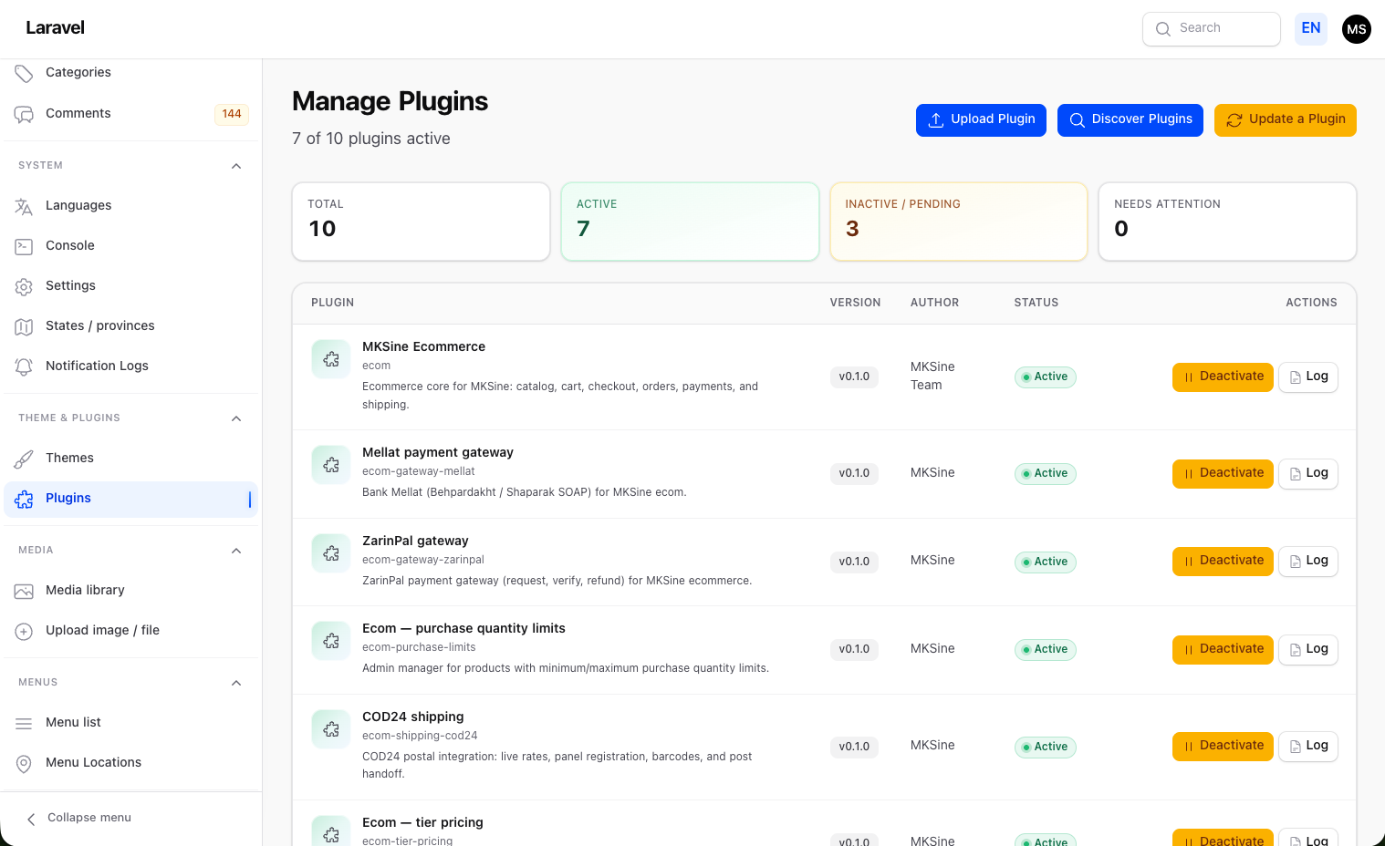The height and width of the screenshot is (846, 1385).
Task: Collapse the SYSTEM sidebar section
Action: [236, 166]
